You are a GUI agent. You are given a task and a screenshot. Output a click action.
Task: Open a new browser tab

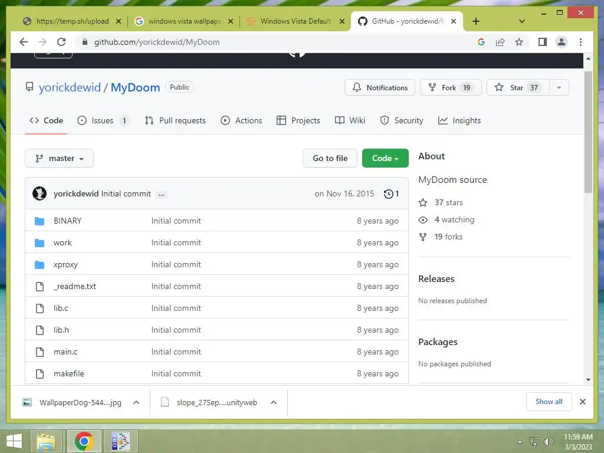(476, 21)
